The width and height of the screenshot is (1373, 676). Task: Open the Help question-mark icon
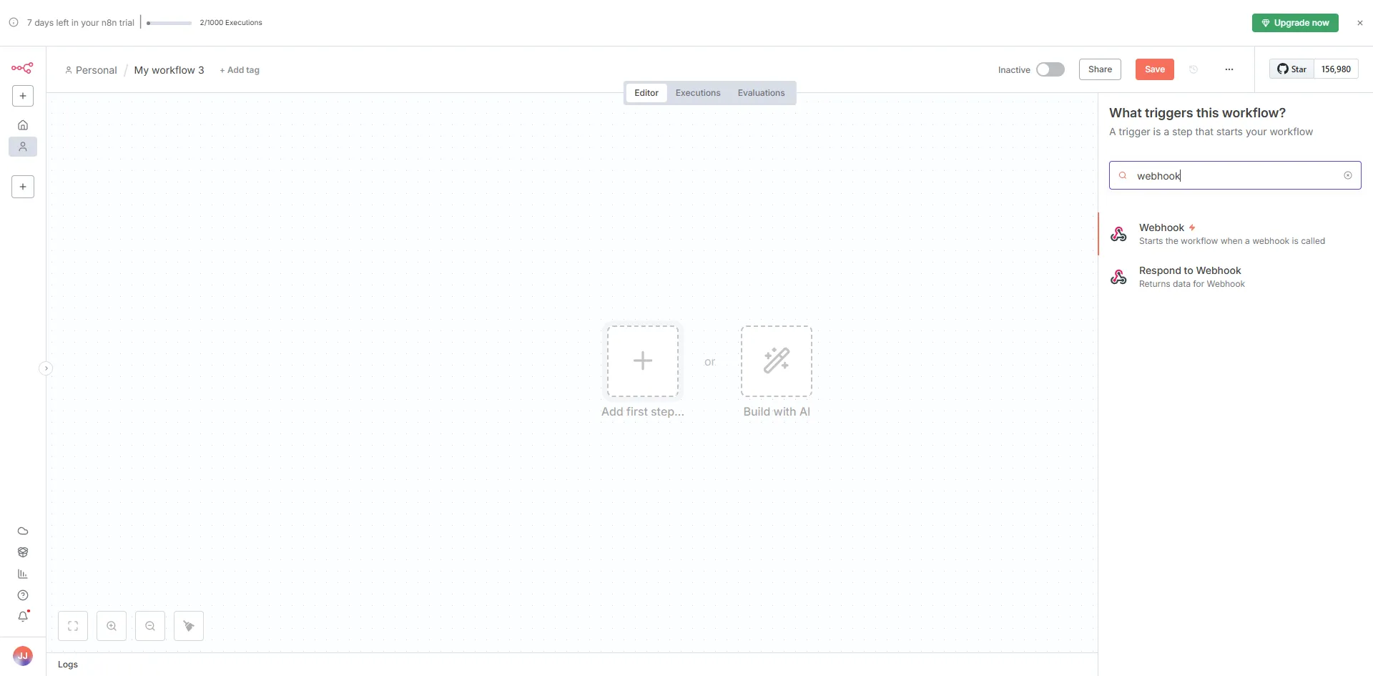pos(22,595)
